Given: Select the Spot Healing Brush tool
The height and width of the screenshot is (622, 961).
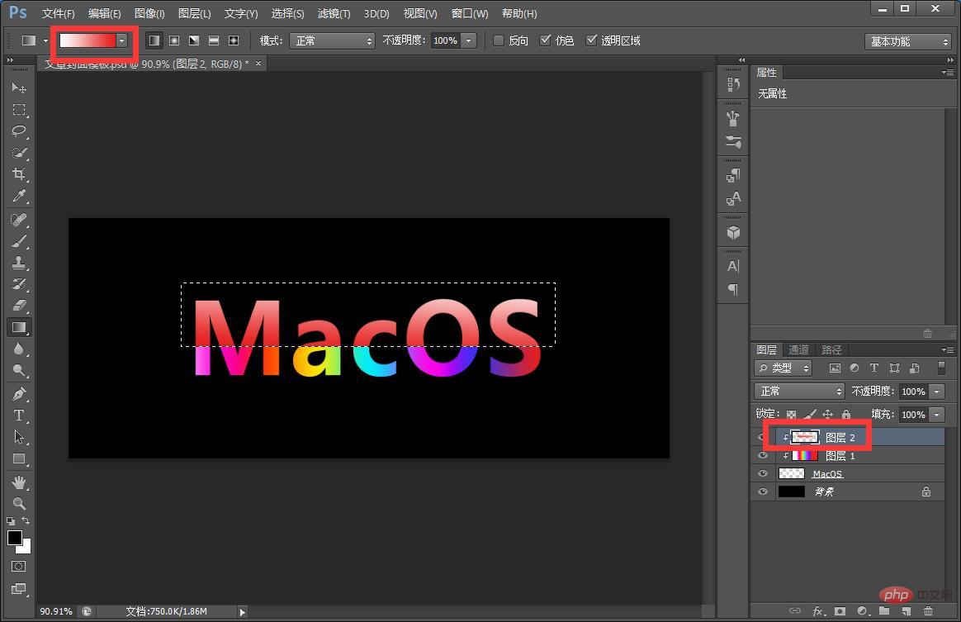Looking at the screenshot, I should pos(18,219).
